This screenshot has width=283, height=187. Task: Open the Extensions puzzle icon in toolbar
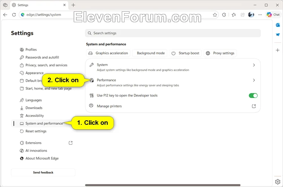click(x=224, y=15)
